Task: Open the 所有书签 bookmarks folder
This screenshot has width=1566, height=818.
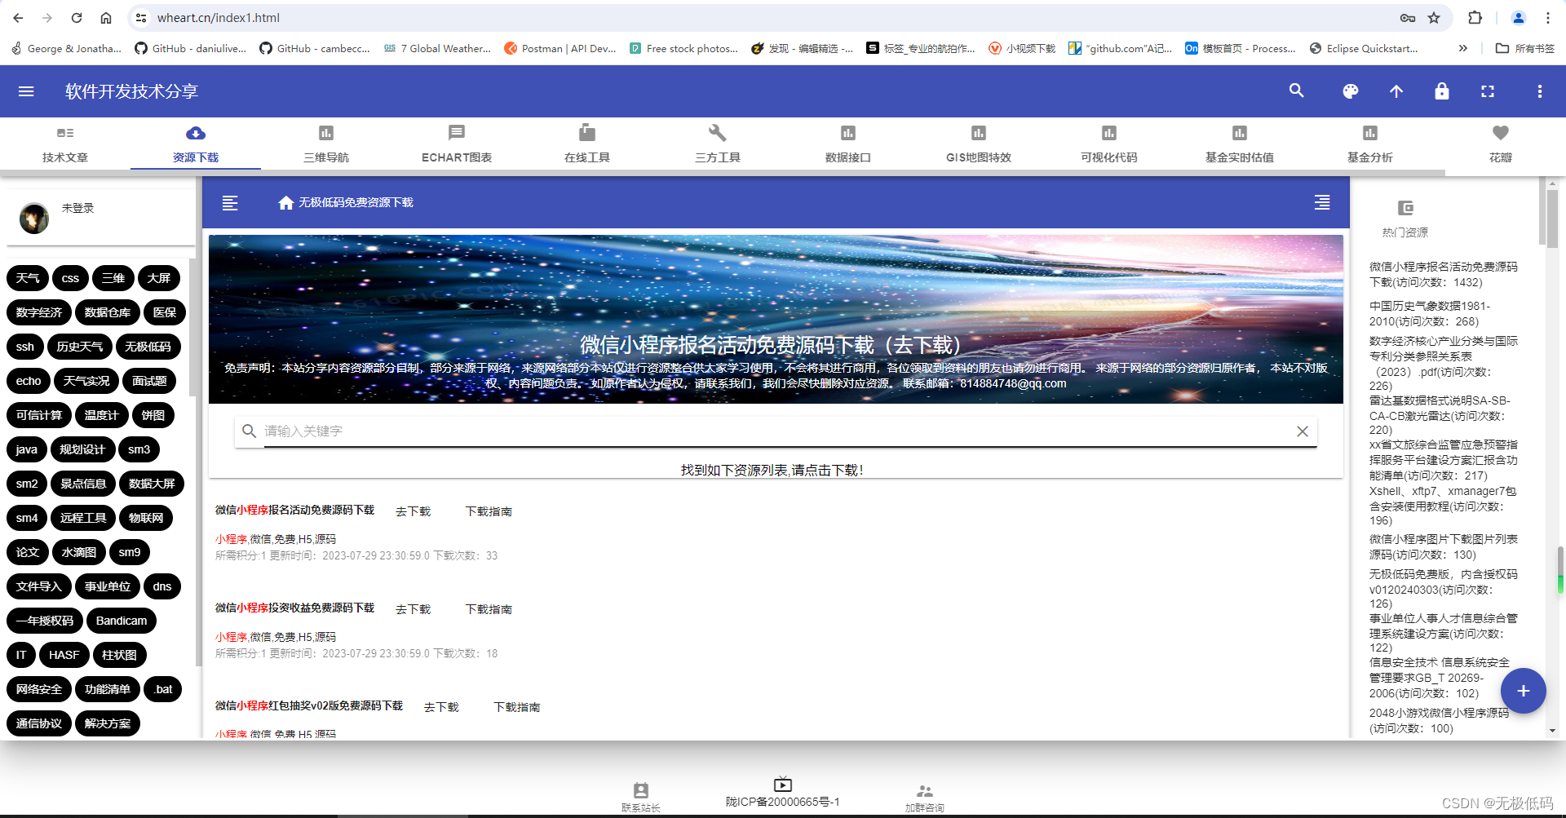Action: coord(1525,48)
